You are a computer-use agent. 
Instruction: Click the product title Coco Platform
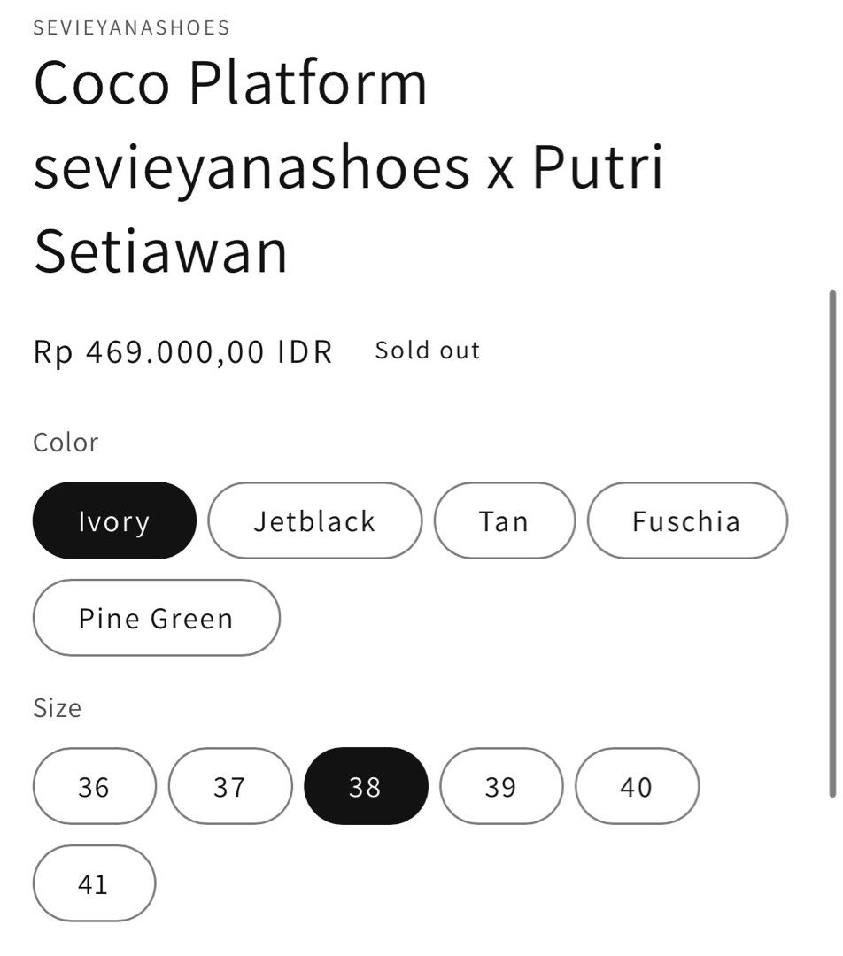[x=228, y=82]
